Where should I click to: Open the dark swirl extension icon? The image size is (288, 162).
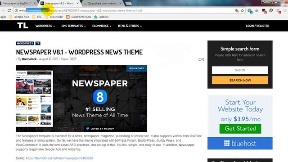tap(271, 10)
